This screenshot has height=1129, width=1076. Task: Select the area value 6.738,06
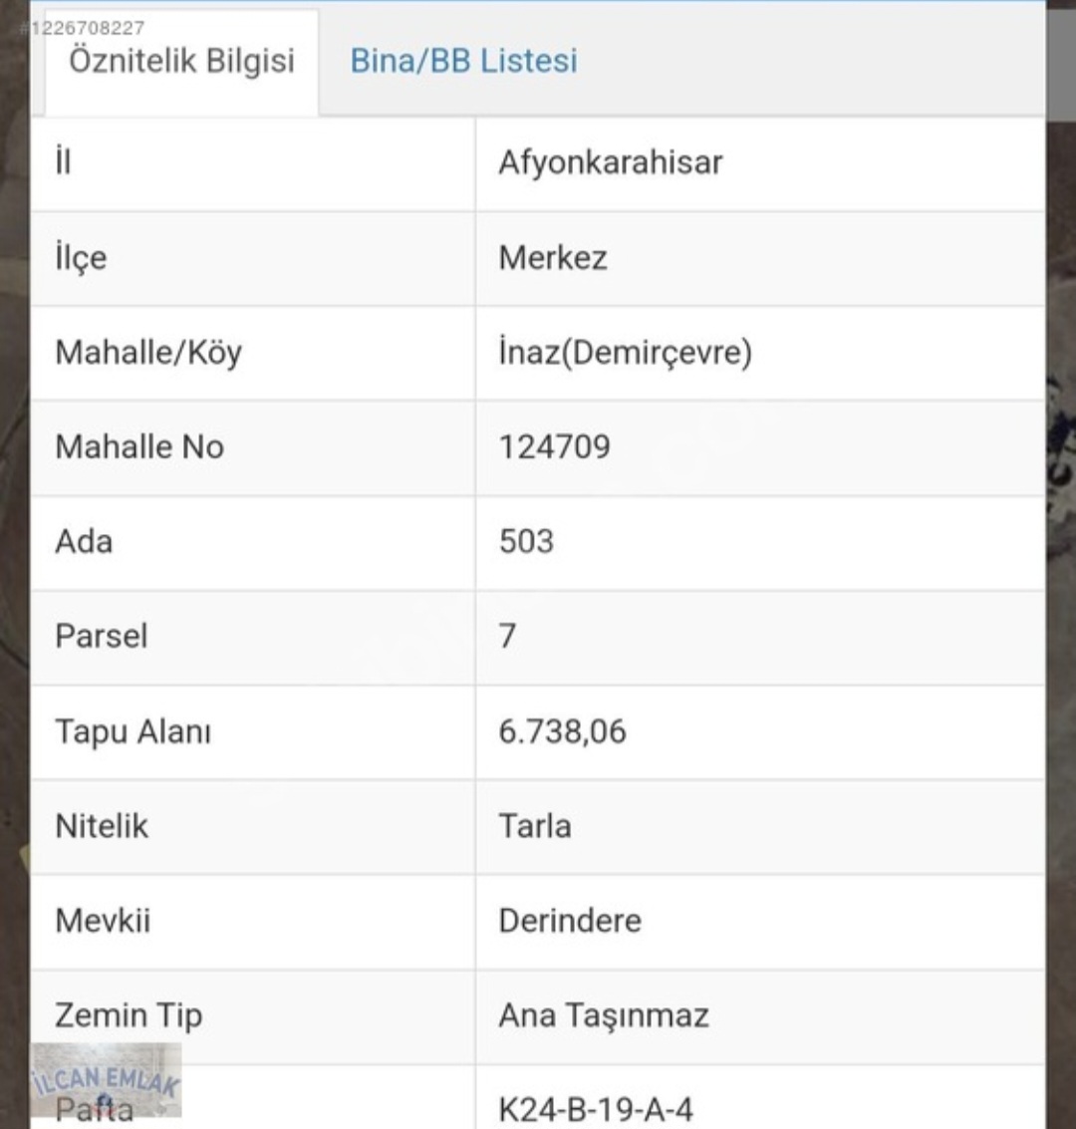pos(562,731)
